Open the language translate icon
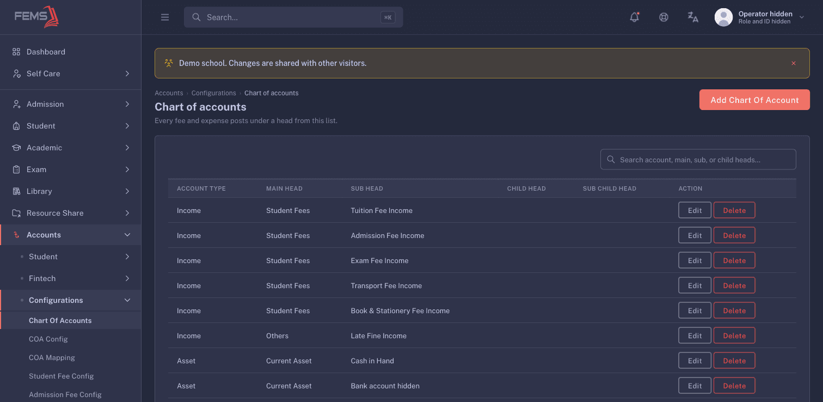Viewport: 823px width, 402px height. (x=693, y=17)
